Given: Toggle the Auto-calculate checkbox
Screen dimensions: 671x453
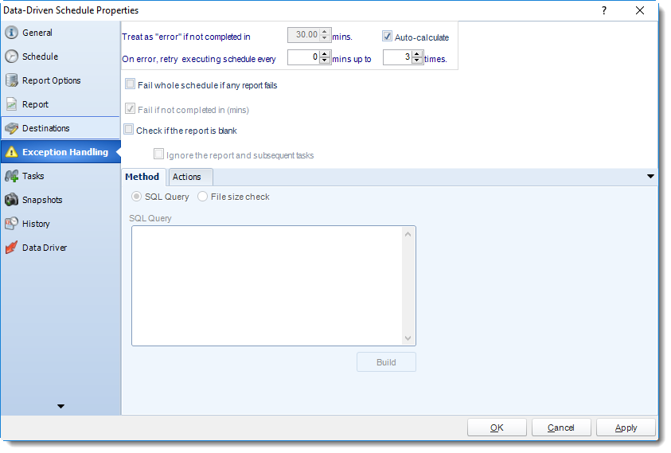Looking at the screenshot, I should coord(387,37).
